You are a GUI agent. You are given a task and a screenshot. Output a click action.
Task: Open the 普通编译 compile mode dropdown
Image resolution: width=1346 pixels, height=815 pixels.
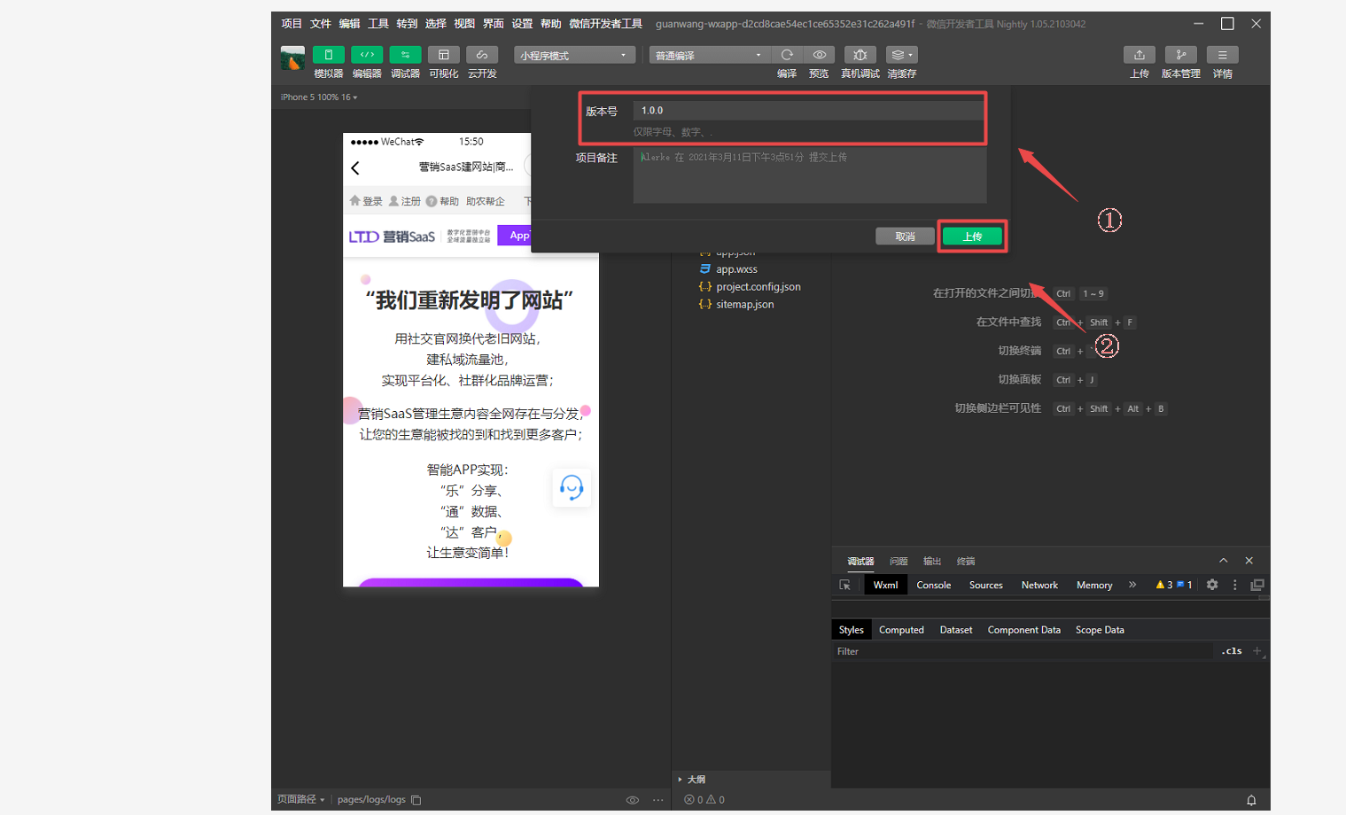[x=708, y=56]
